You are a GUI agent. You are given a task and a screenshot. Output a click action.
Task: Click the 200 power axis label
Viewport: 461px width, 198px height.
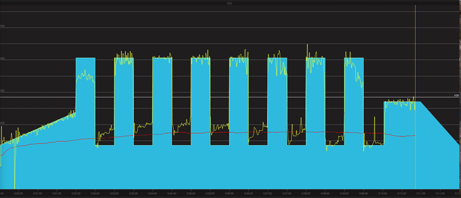(2, 123)
